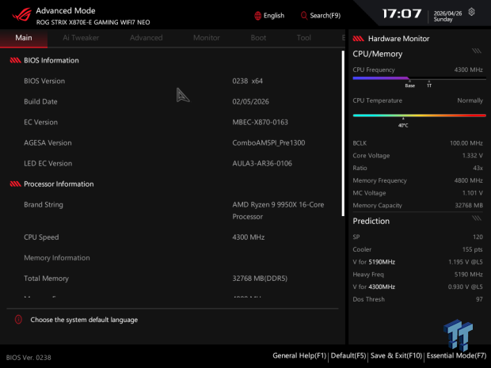This screenshot has height=368, width=491.
Task: Click the BCLK 100.00 MHz reading
Action: (x=417, y=143)
